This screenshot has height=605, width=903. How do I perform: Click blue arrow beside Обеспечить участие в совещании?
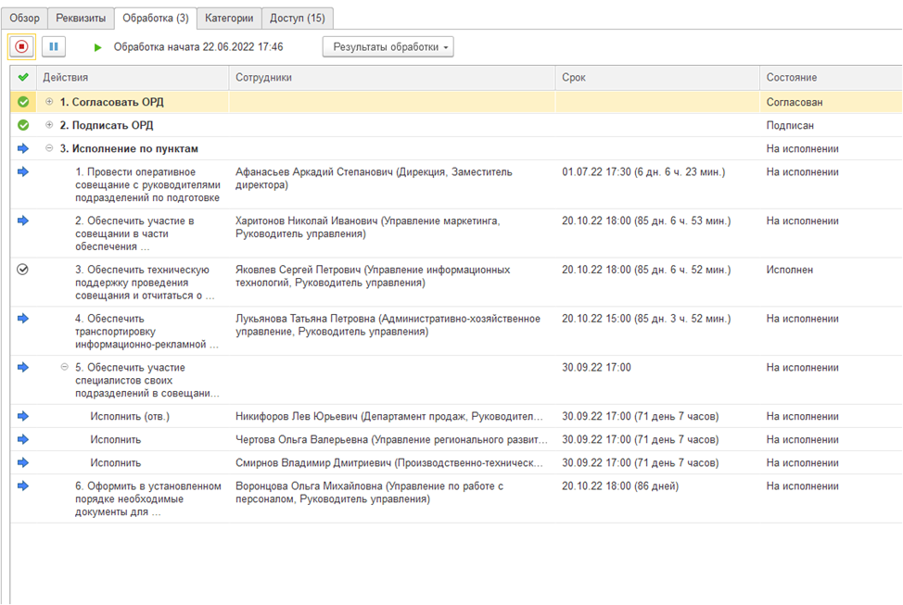pos(23,221)
